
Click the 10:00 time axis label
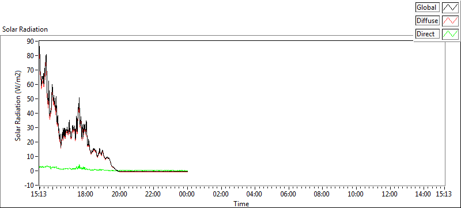[356, 194]
